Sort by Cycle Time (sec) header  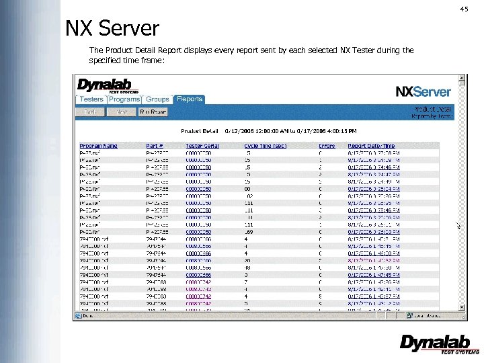tap(265, 146)
